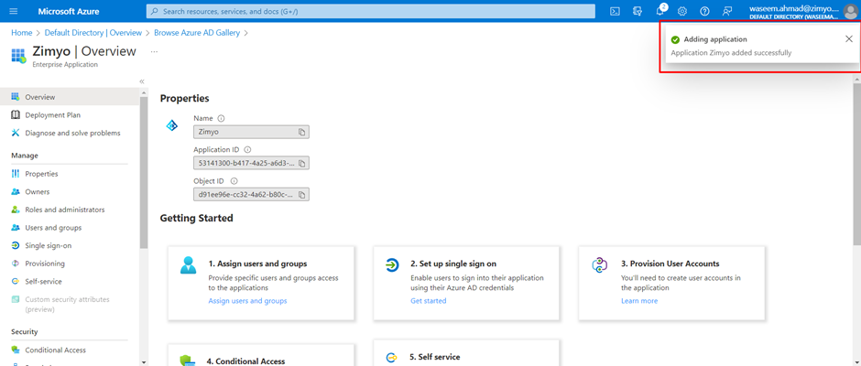Show info tooltip for Application ID
The width and height of the screenshot is (861, 366).
pyautogui.click(x=247, y=149)
